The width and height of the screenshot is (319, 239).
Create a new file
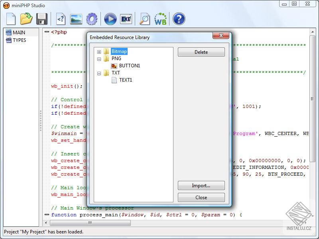[11, 19]
